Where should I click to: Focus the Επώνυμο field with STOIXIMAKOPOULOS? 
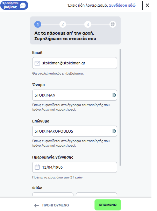coord(74,131)
